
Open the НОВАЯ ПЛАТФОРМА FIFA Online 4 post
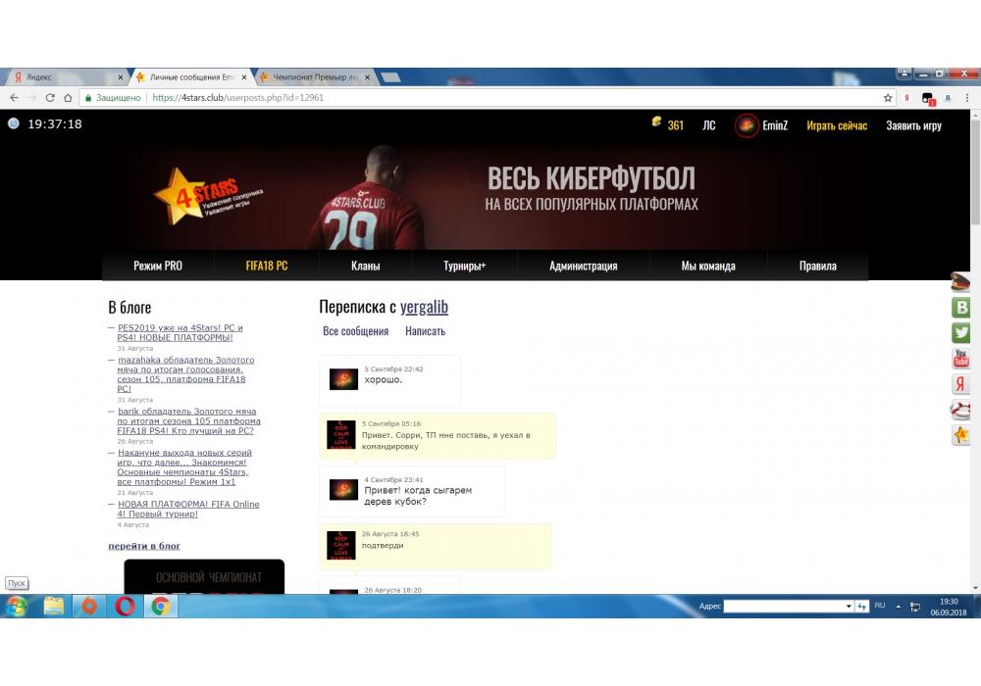(x=187, y=509)
